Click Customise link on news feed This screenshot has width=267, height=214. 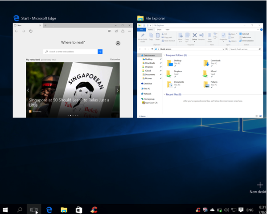115,59
